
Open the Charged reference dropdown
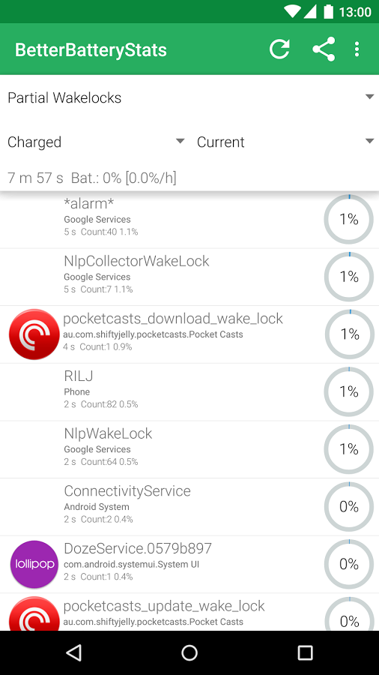96,142
